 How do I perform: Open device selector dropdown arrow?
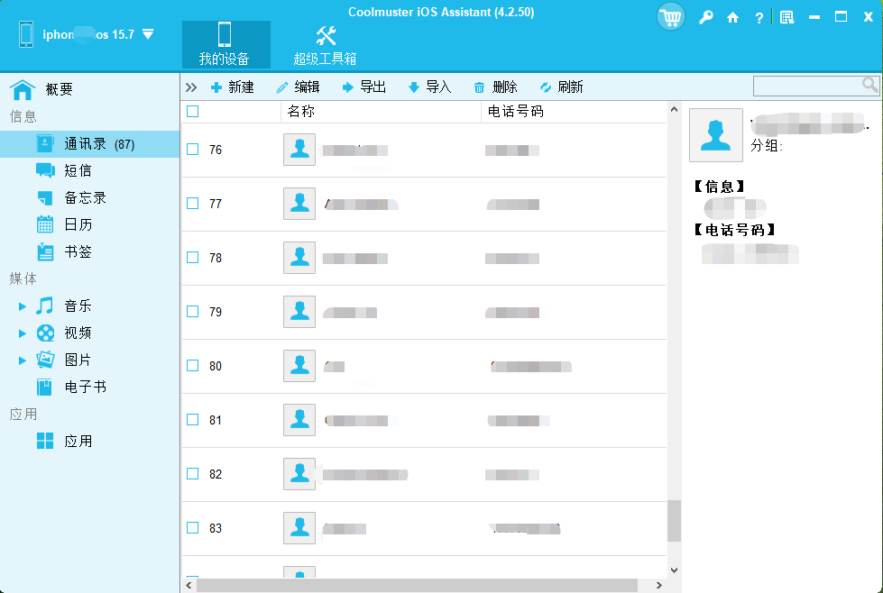(x=148, y=34)
